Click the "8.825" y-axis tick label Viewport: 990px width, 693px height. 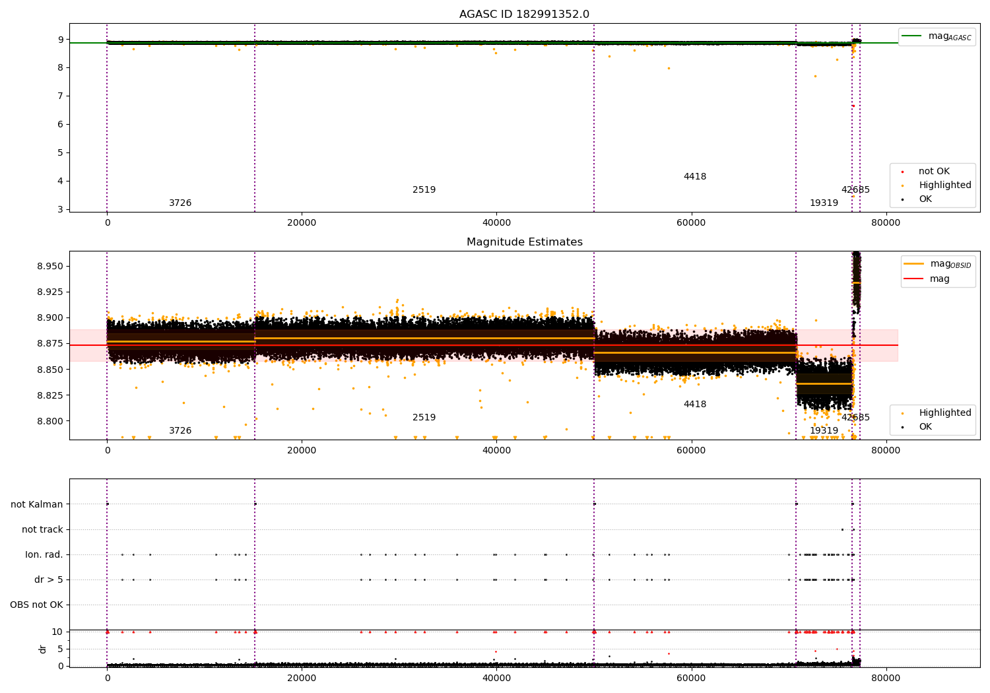50,395
